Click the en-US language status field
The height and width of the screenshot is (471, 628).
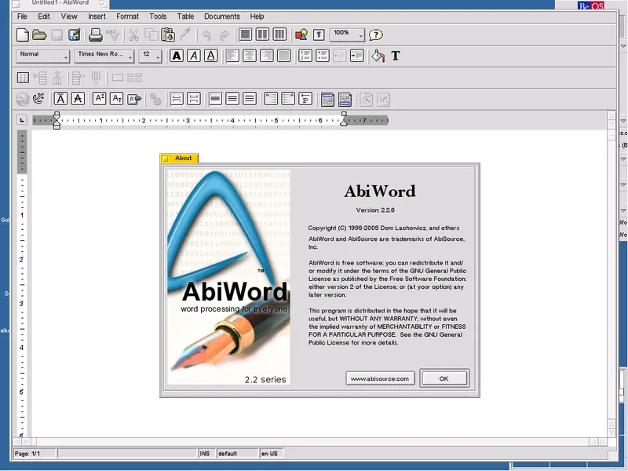[271, 454]
